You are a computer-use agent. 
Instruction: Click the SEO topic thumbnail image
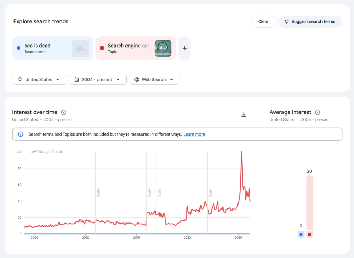point(163,48)
